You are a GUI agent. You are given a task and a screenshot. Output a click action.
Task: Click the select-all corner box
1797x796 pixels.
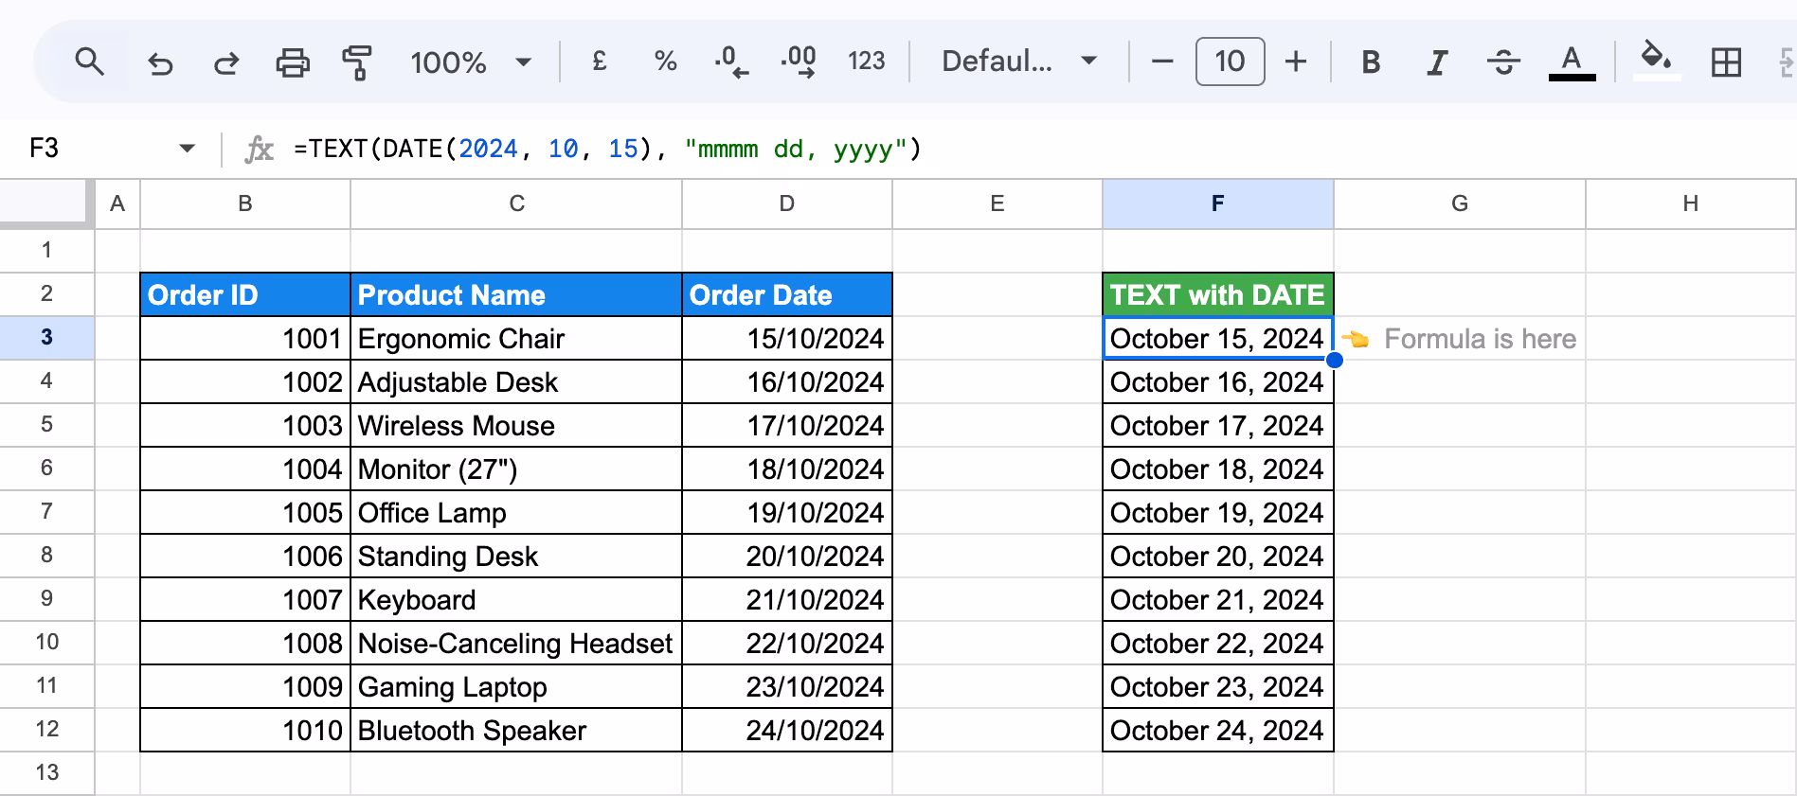tap(45, 203)
